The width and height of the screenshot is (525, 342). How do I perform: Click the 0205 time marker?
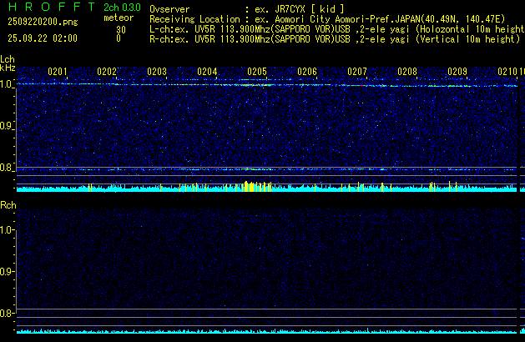(x=257, y=73)
